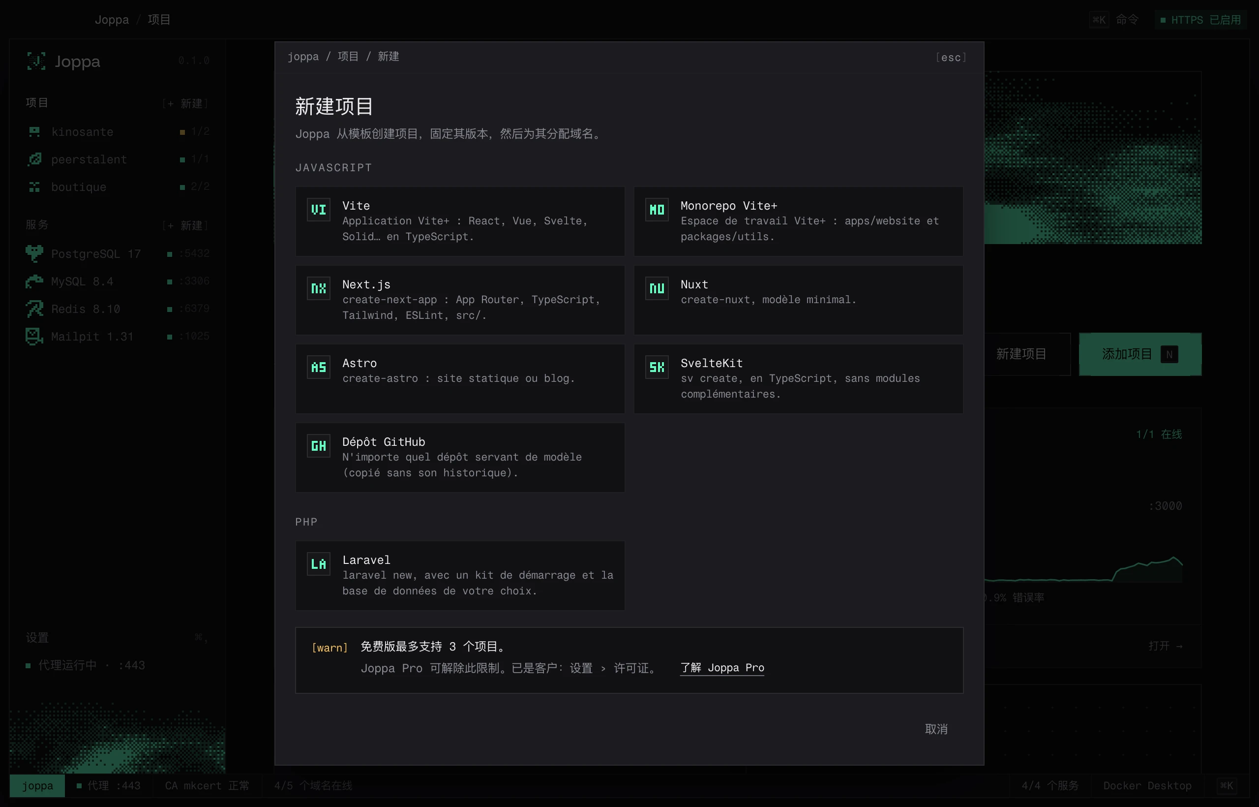The image size is (1259, 807).
Task: Click the Redis 8.10 service icon
Action: click(x=34, y=309)
